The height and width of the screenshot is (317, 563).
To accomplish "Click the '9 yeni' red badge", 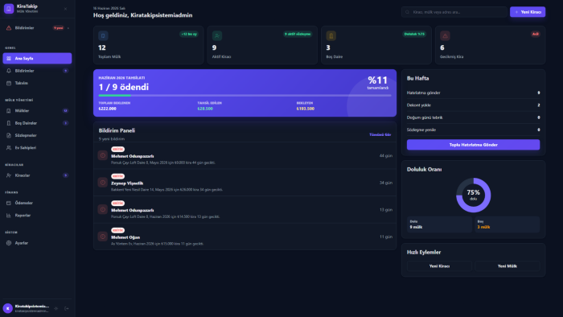I will click(58, 28).
